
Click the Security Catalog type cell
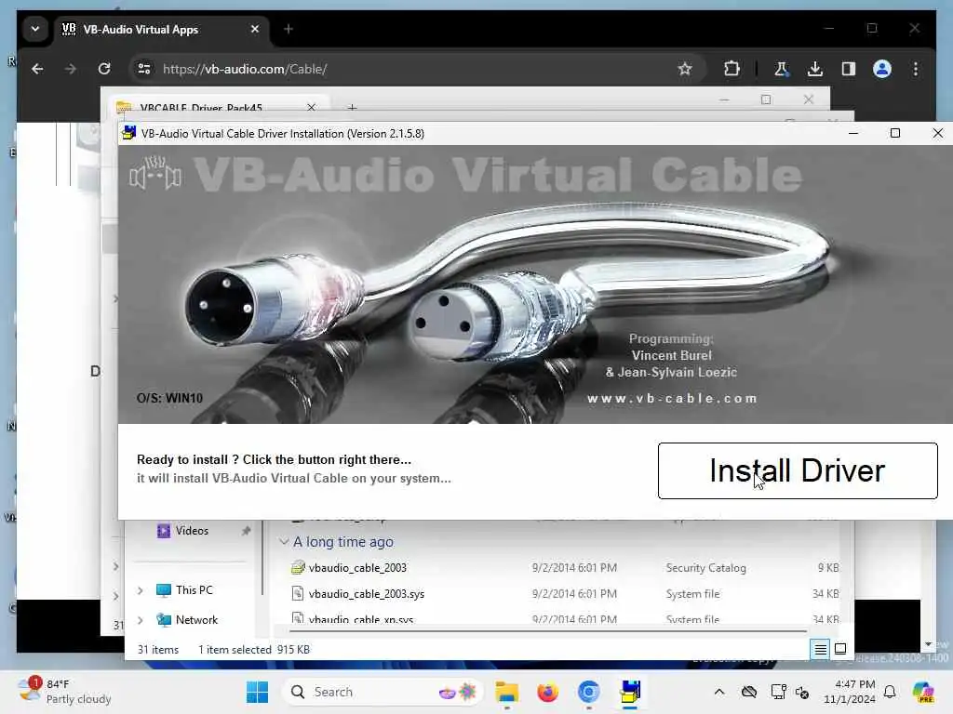click(705, 568)
